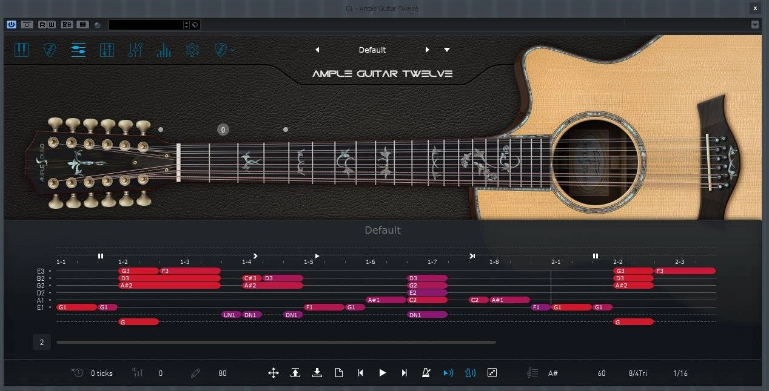
Task: Click the clock timing humanize icon
Action: click(77, 373)
